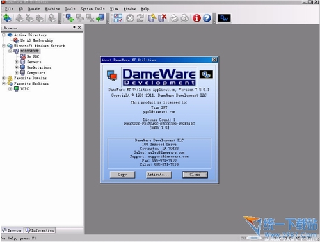Click the Close button in About dialog
320x242 pixels.
195,175
